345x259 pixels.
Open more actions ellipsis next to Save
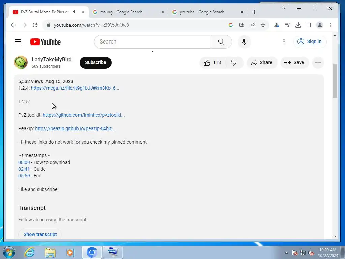coord(318,63)
